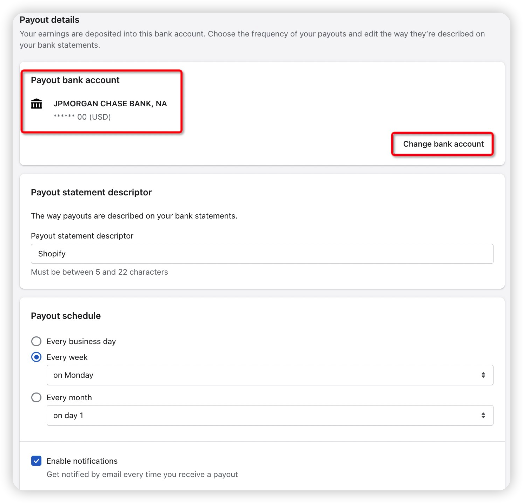Expand the "on day 1" dropdown
The height and width of the screenshot is (503, 523).
(270, 415)
